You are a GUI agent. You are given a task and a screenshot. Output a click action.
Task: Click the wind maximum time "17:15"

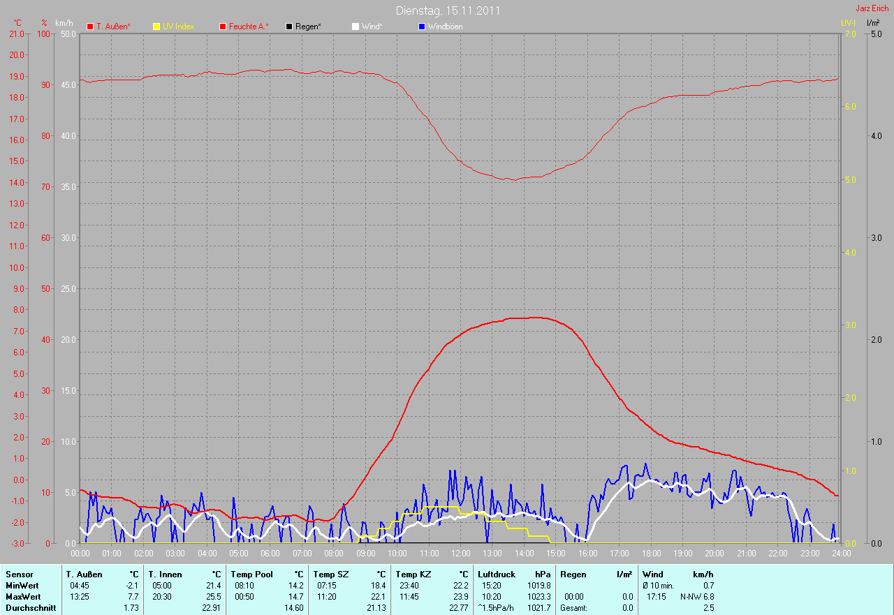pyautogui.click(x=657, y=597)
